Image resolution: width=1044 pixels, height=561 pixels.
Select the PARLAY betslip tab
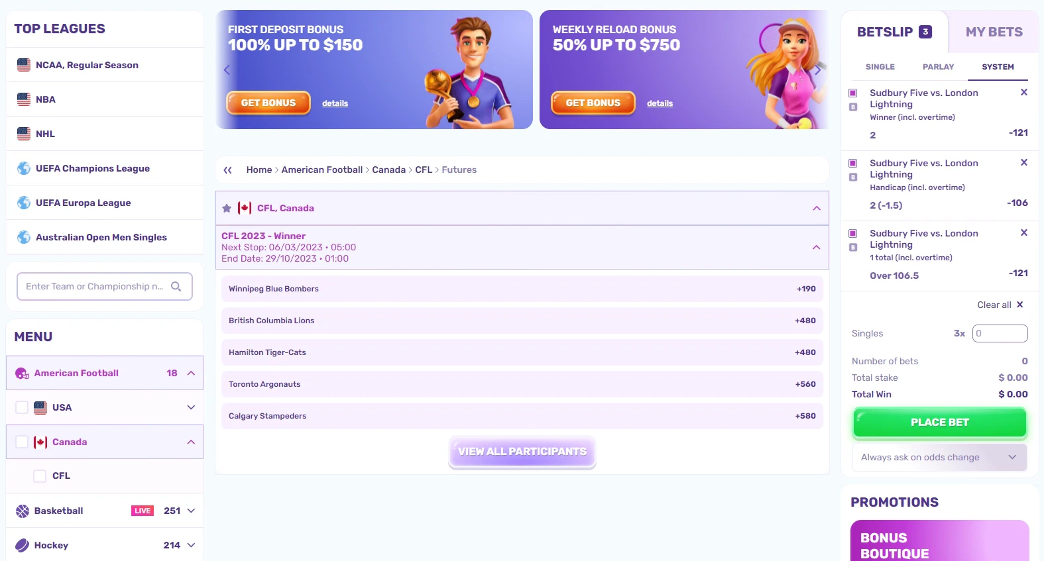click(938, 67)
